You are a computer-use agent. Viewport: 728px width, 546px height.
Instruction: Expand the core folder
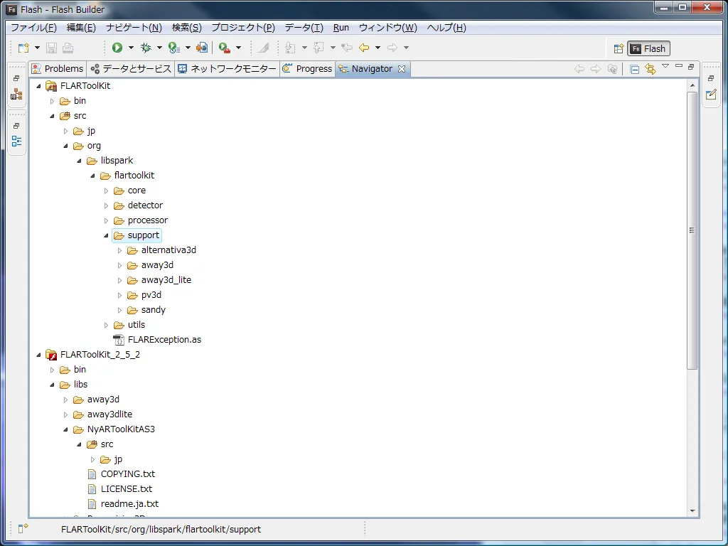[106, 191]
